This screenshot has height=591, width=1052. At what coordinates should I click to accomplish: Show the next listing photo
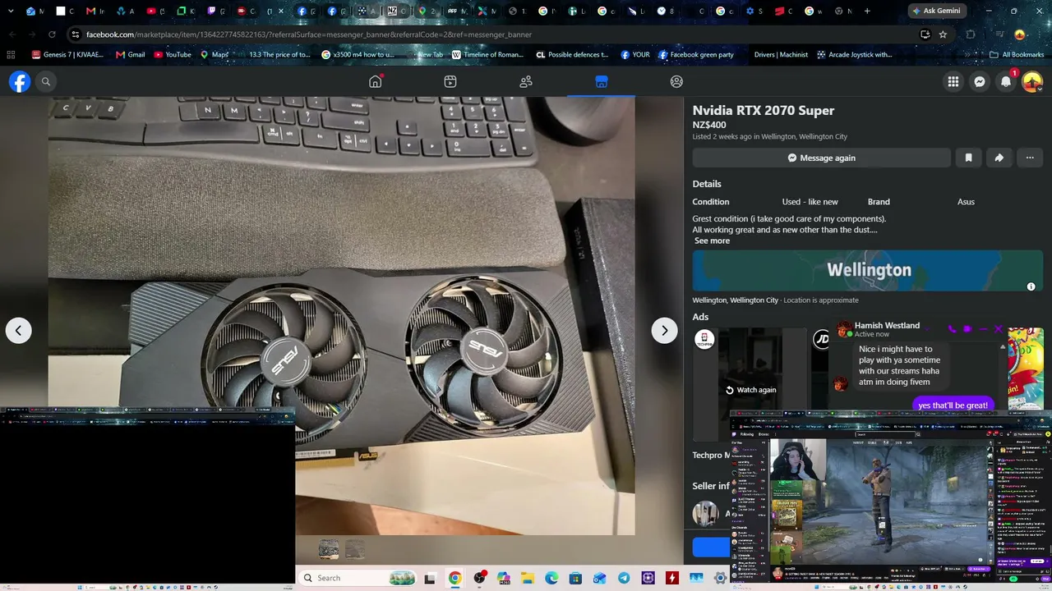coord(664,330)
